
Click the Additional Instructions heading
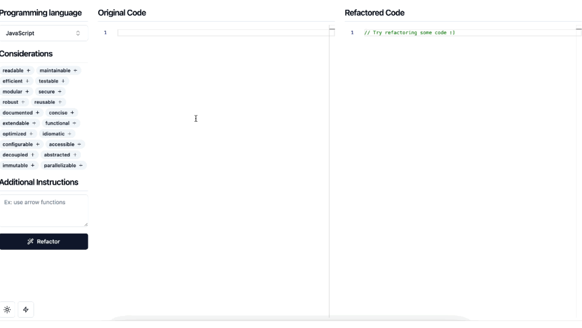coord(39,182)
